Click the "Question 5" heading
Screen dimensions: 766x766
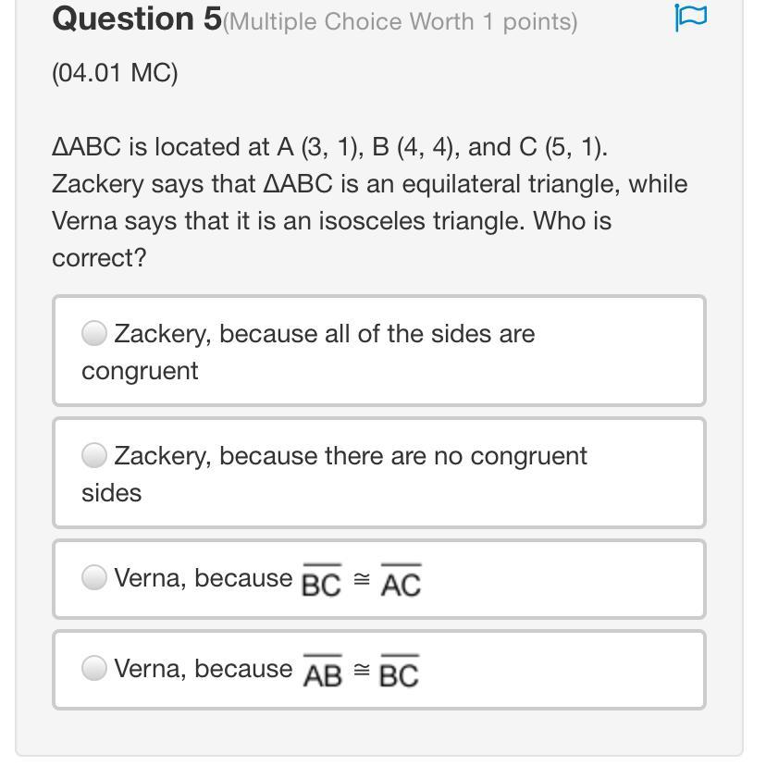pos(137,19)
